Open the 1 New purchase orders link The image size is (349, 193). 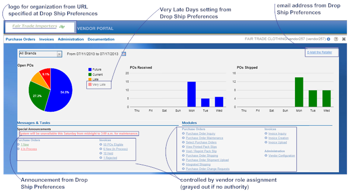(x=25, y=145)
